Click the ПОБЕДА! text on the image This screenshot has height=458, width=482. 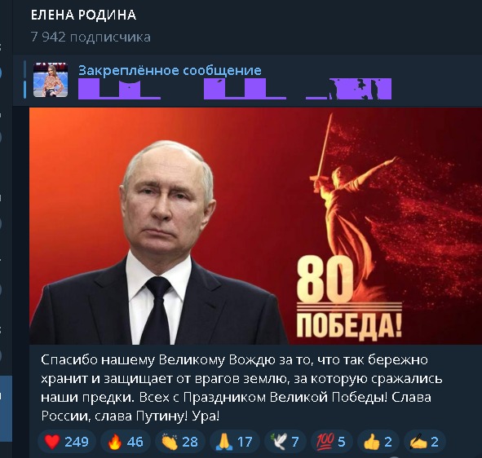coord(350,326)
